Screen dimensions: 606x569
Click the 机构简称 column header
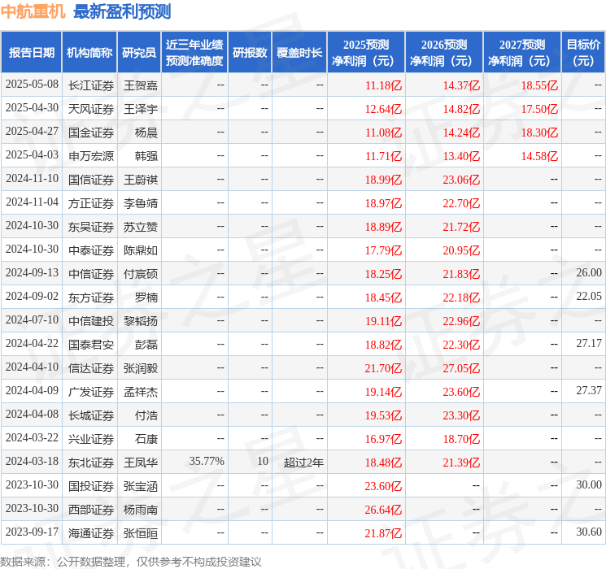tap(89, 53)
